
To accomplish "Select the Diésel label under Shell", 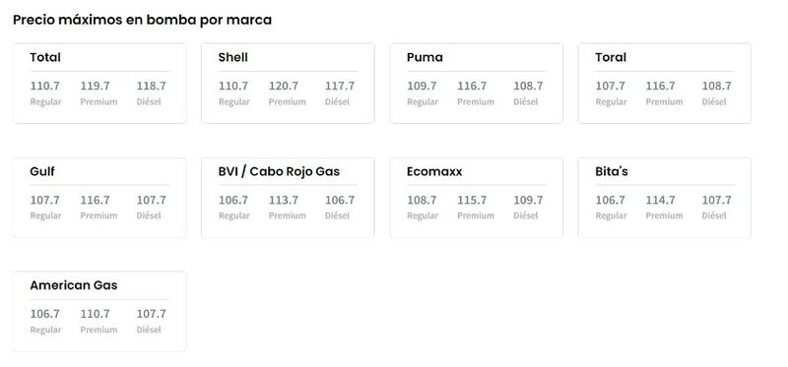I will coord(337,101).
